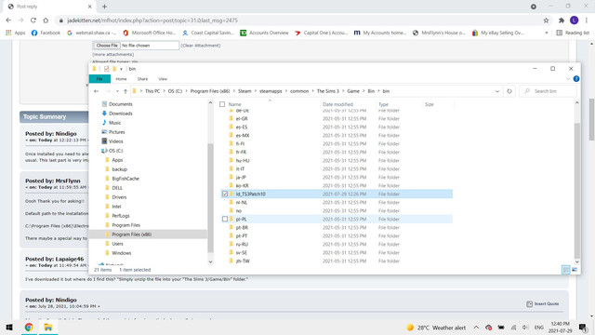Click properties checkmark icon in title bar
The height and width of the screenshot is (335, 595).
click(x=106, y=69)
